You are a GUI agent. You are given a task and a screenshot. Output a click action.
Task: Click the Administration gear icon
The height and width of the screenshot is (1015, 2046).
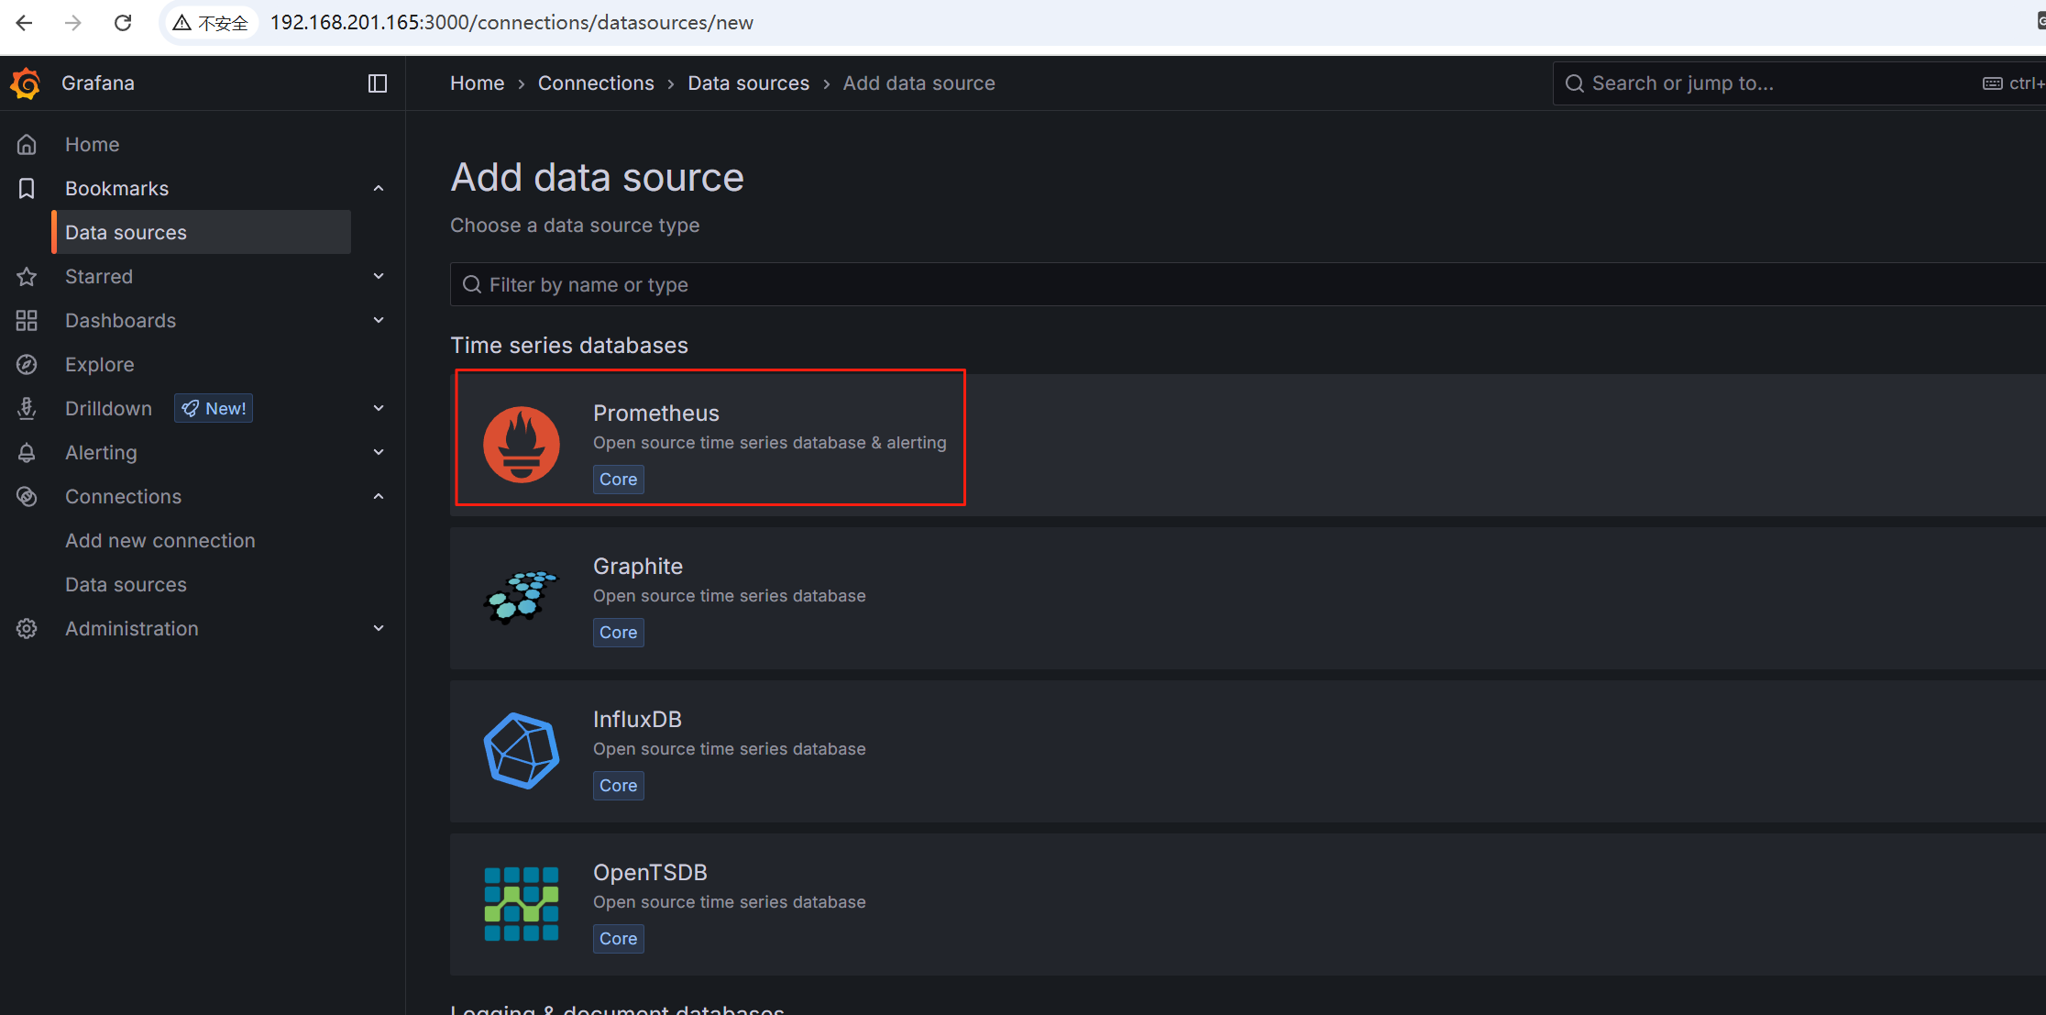(x=27, y=629)
